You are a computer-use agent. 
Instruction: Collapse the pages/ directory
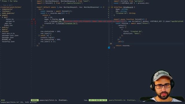5,15
